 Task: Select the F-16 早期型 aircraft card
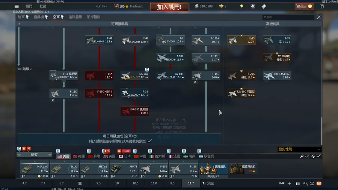(x=63, y=75)
